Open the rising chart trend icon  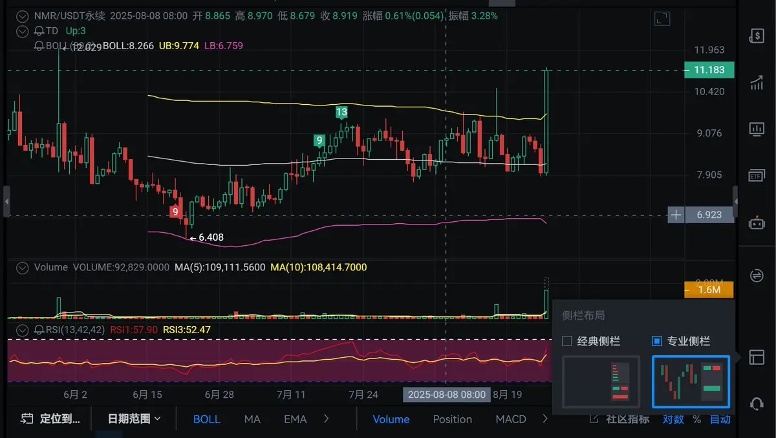pyautogui.click(x=756, y=82)
